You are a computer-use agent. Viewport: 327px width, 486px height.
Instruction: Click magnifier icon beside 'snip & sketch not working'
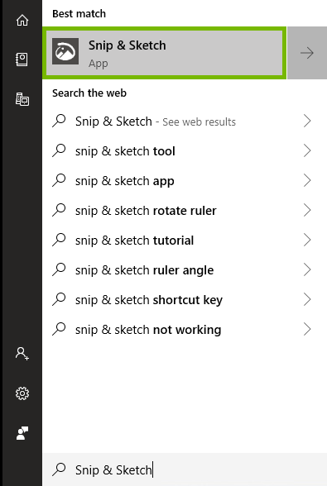click(59, 329)
